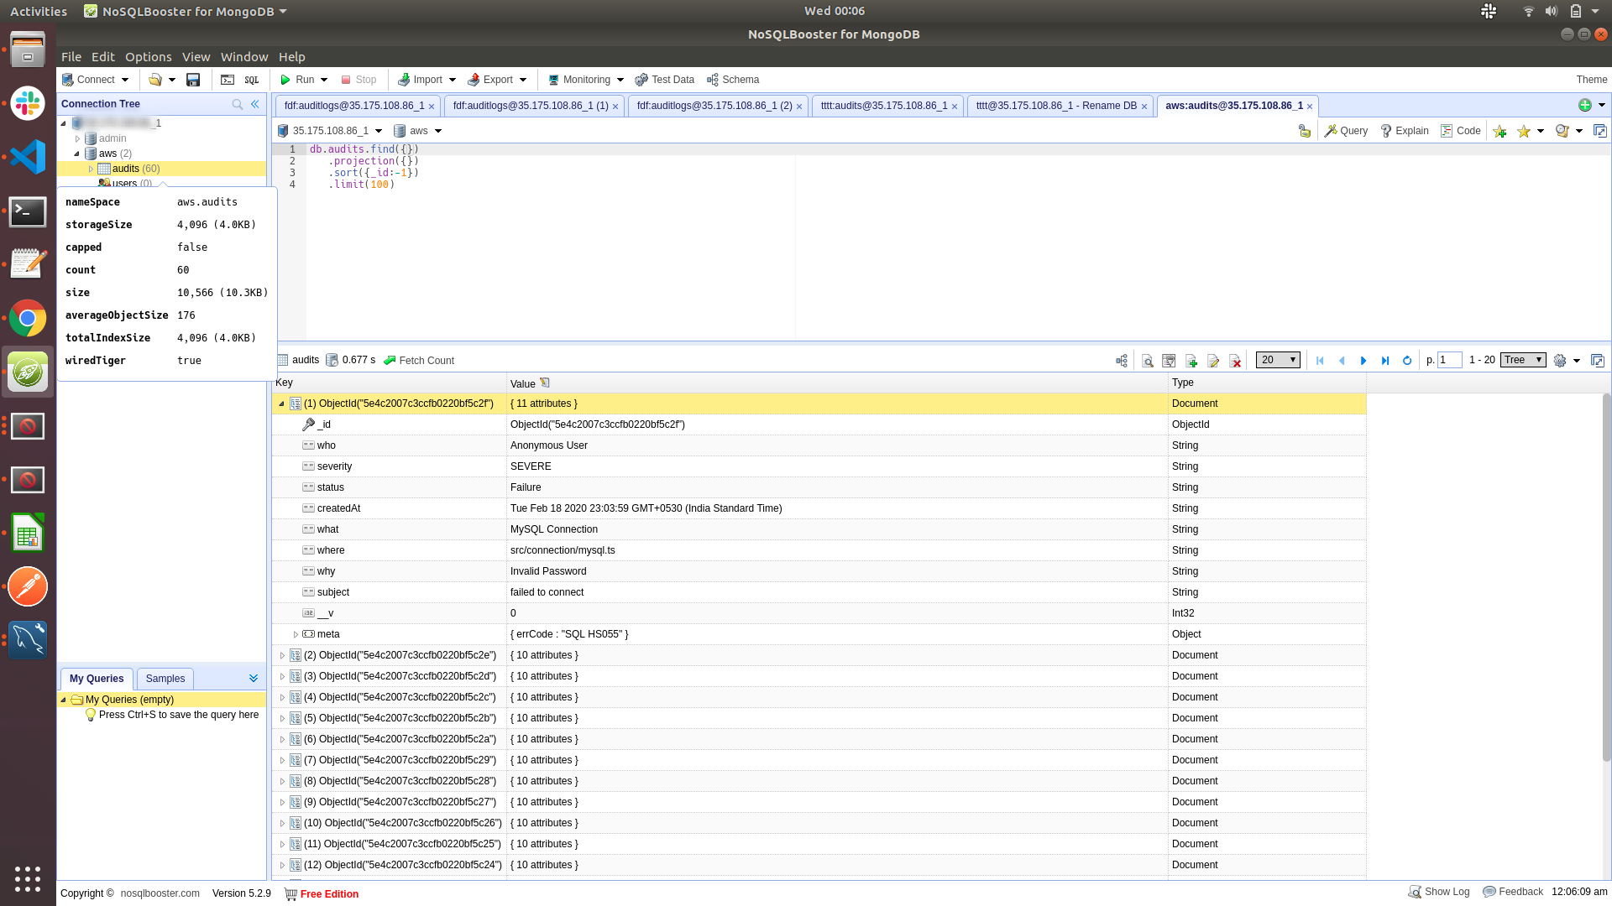Click the save query floppy disk icon
Viewport: 1612px width, 906px height.
(x=193, y=80)
